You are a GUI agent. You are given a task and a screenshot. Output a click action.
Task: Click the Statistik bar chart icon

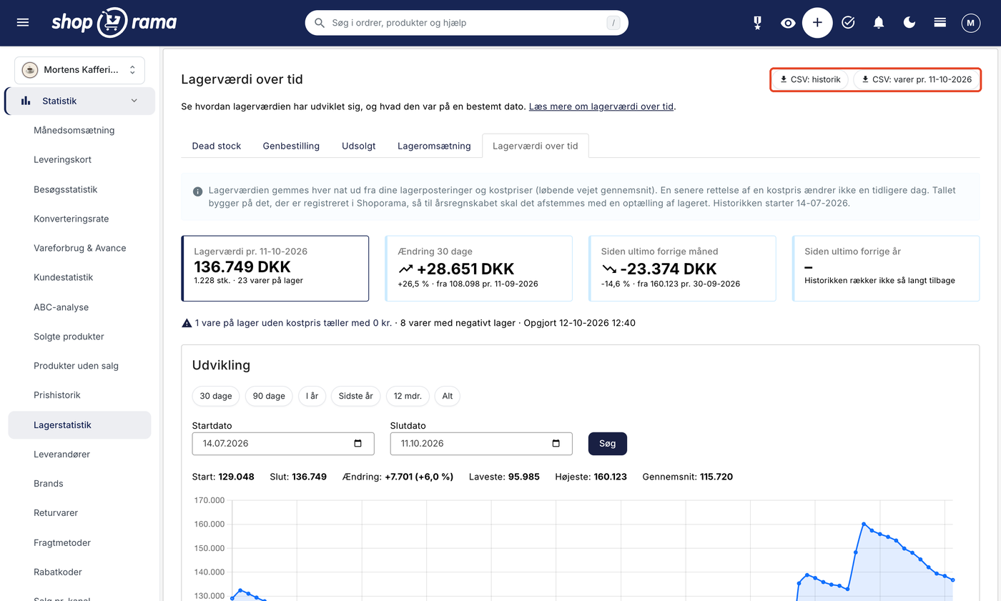(x=26, y=101)
